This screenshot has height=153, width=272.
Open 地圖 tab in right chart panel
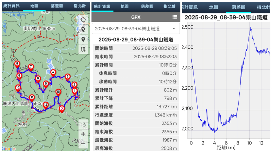coord(214,7)
